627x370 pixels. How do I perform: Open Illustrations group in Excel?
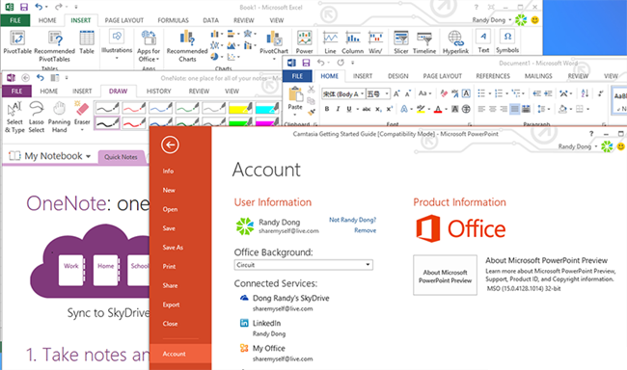(x=117, y=44)
